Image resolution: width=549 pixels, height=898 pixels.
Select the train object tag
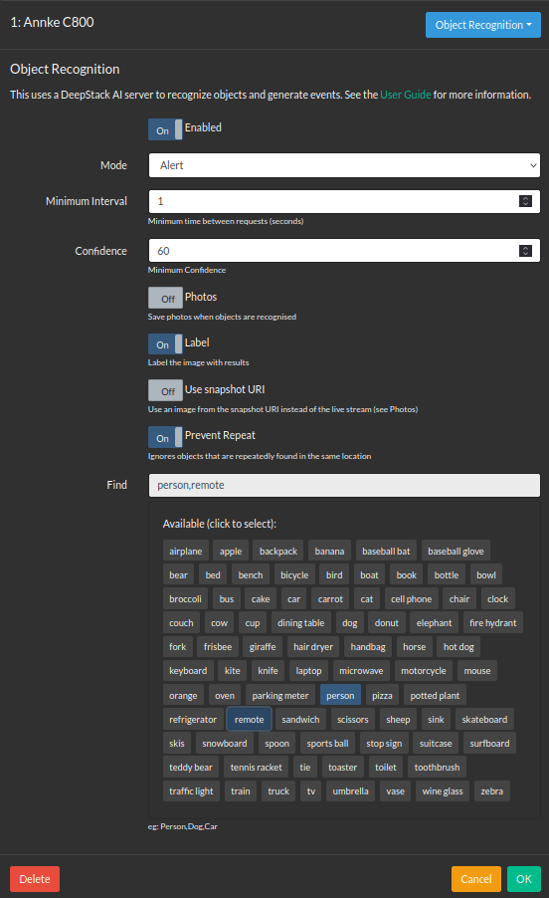coord(241,791)
